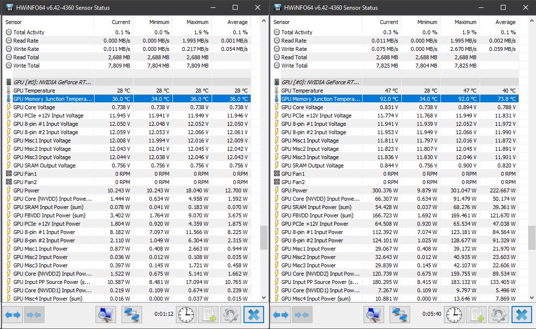Click the 300.376 W GPU Power value
This screenshot has width=536, height=329.
tap(385, 190)
